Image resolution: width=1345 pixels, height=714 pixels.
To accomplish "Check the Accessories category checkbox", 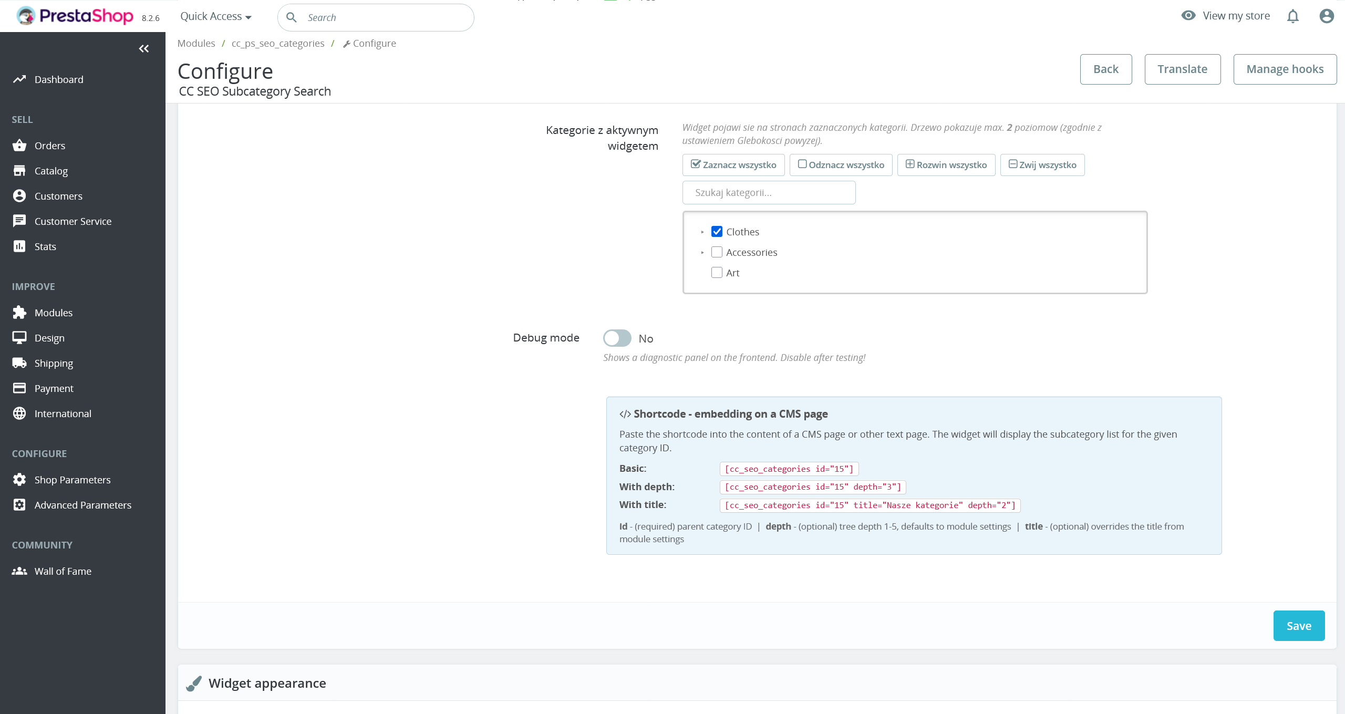I will coord(717,252).
